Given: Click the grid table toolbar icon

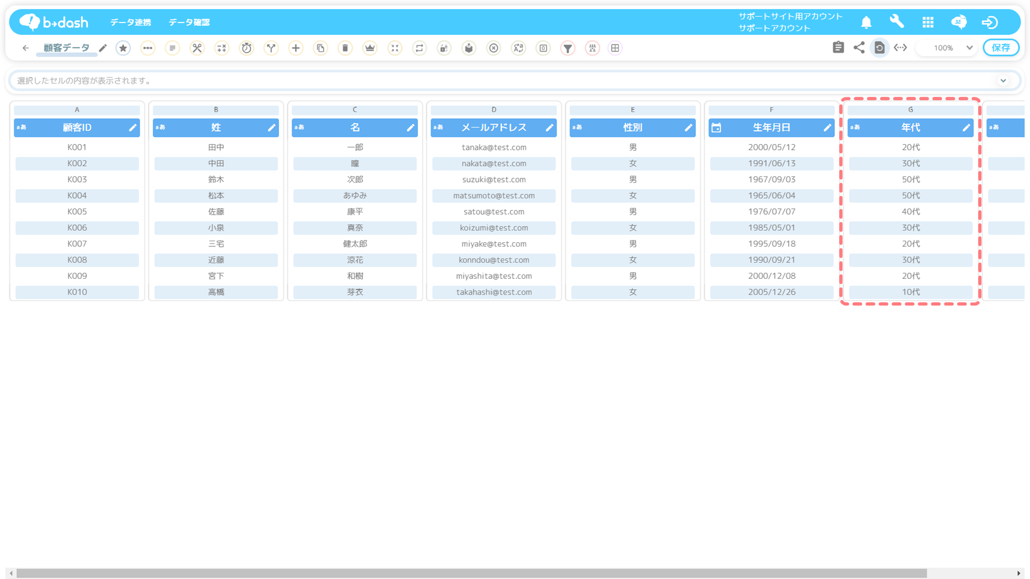Looking at the screenshot, I should pyautogui.click(x=615, y=48).
